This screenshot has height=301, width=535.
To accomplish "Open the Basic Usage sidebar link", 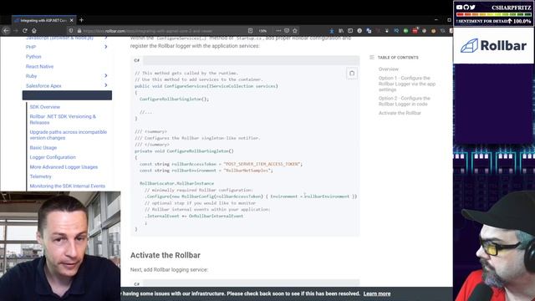I will click(43, 148).
